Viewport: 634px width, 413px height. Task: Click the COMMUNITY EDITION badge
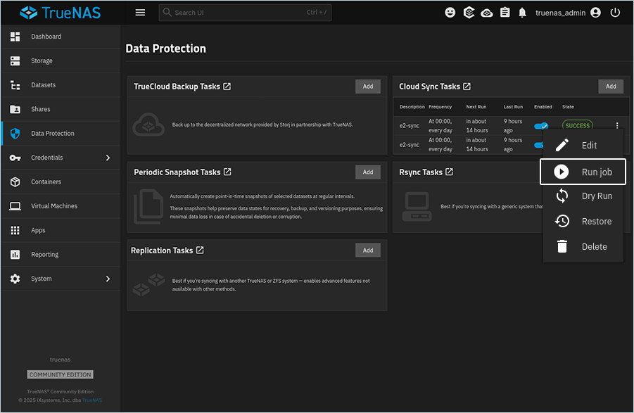(x=61, y=374)
